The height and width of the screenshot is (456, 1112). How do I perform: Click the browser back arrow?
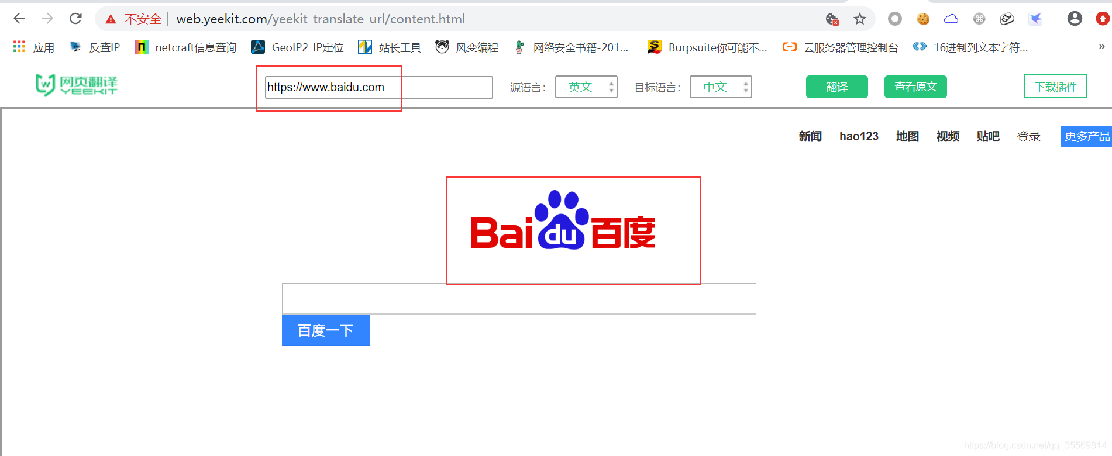point(19,19)
